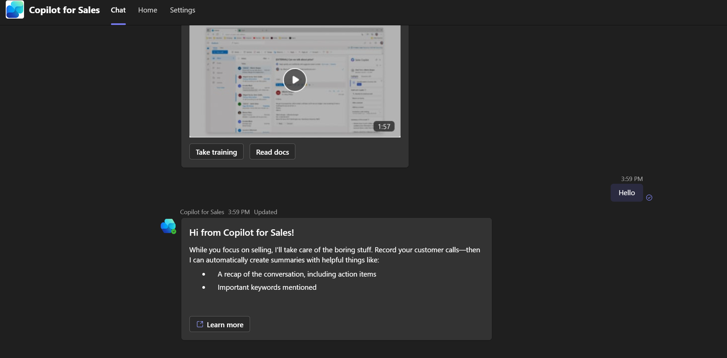Click the Read docs button
727x358 pixels.
(272, 152)
